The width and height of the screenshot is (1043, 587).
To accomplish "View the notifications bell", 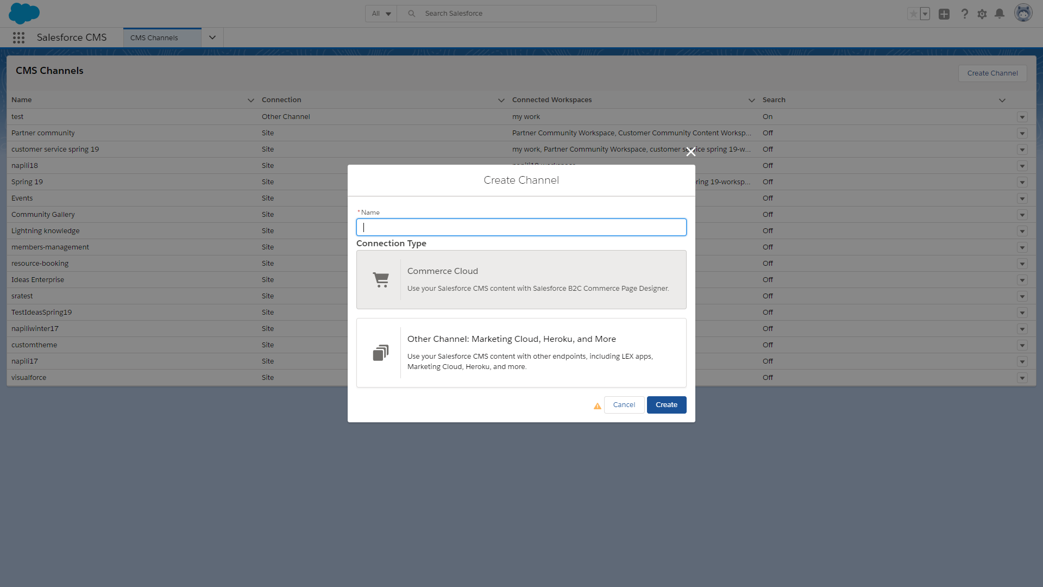I will [1000, 14].
